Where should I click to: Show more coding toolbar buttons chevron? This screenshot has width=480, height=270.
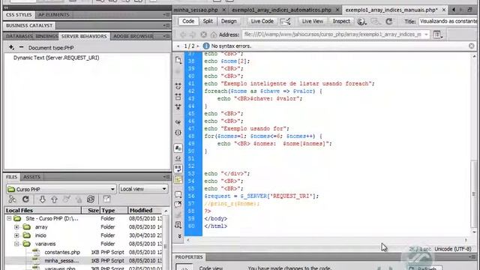coord(179,236)
